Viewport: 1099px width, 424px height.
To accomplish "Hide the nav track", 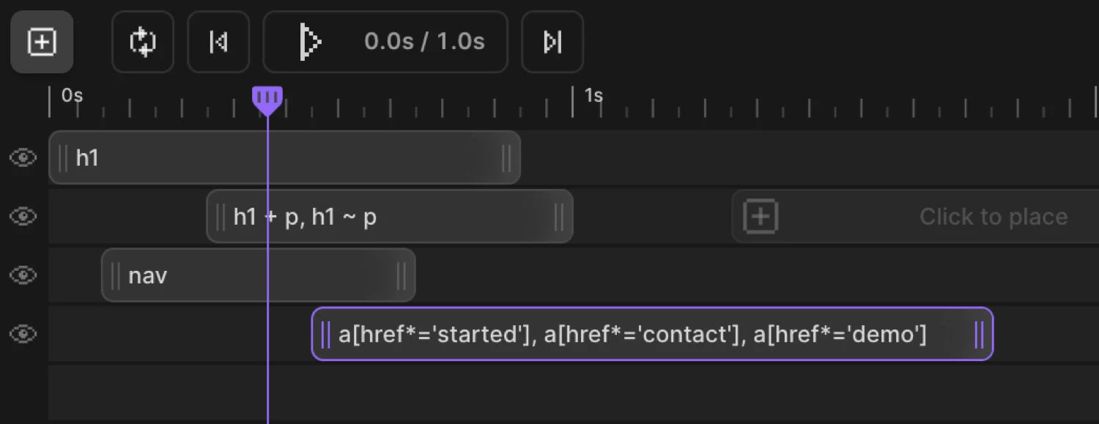I will (x=23, y=275).
